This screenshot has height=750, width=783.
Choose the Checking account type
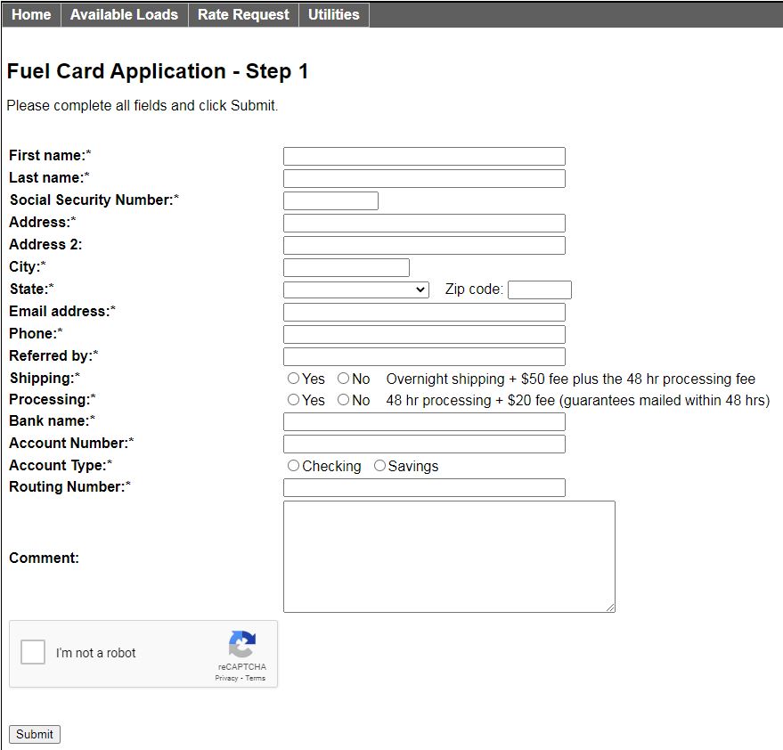coord(293,465)
